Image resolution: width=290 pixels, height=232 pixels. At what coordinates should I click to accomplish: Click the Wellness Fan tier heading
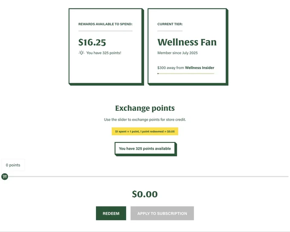point(187,42)
